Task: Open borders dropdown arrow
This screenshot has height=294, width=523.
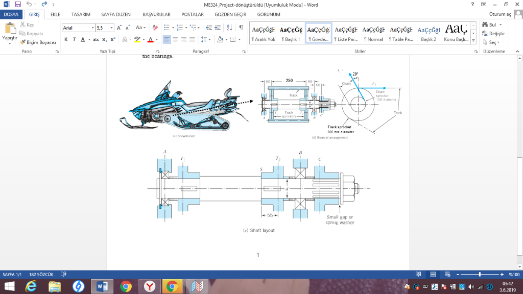Action: (240, 40)
